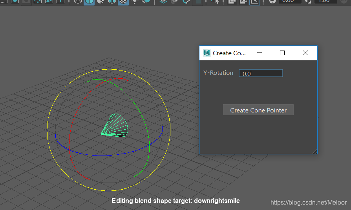The width and height of the screenshot is (351, 210).
Task: Toggle Multisample Anti-aliasing icon
Action: (x=186, y=2)
